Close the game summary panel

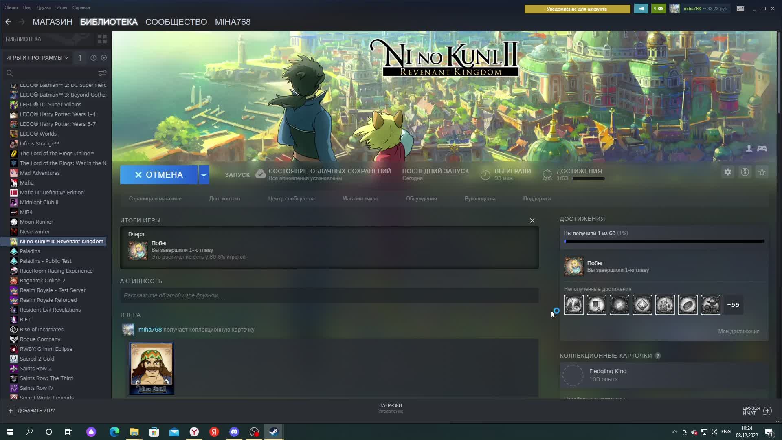click(x=532, y=220)
